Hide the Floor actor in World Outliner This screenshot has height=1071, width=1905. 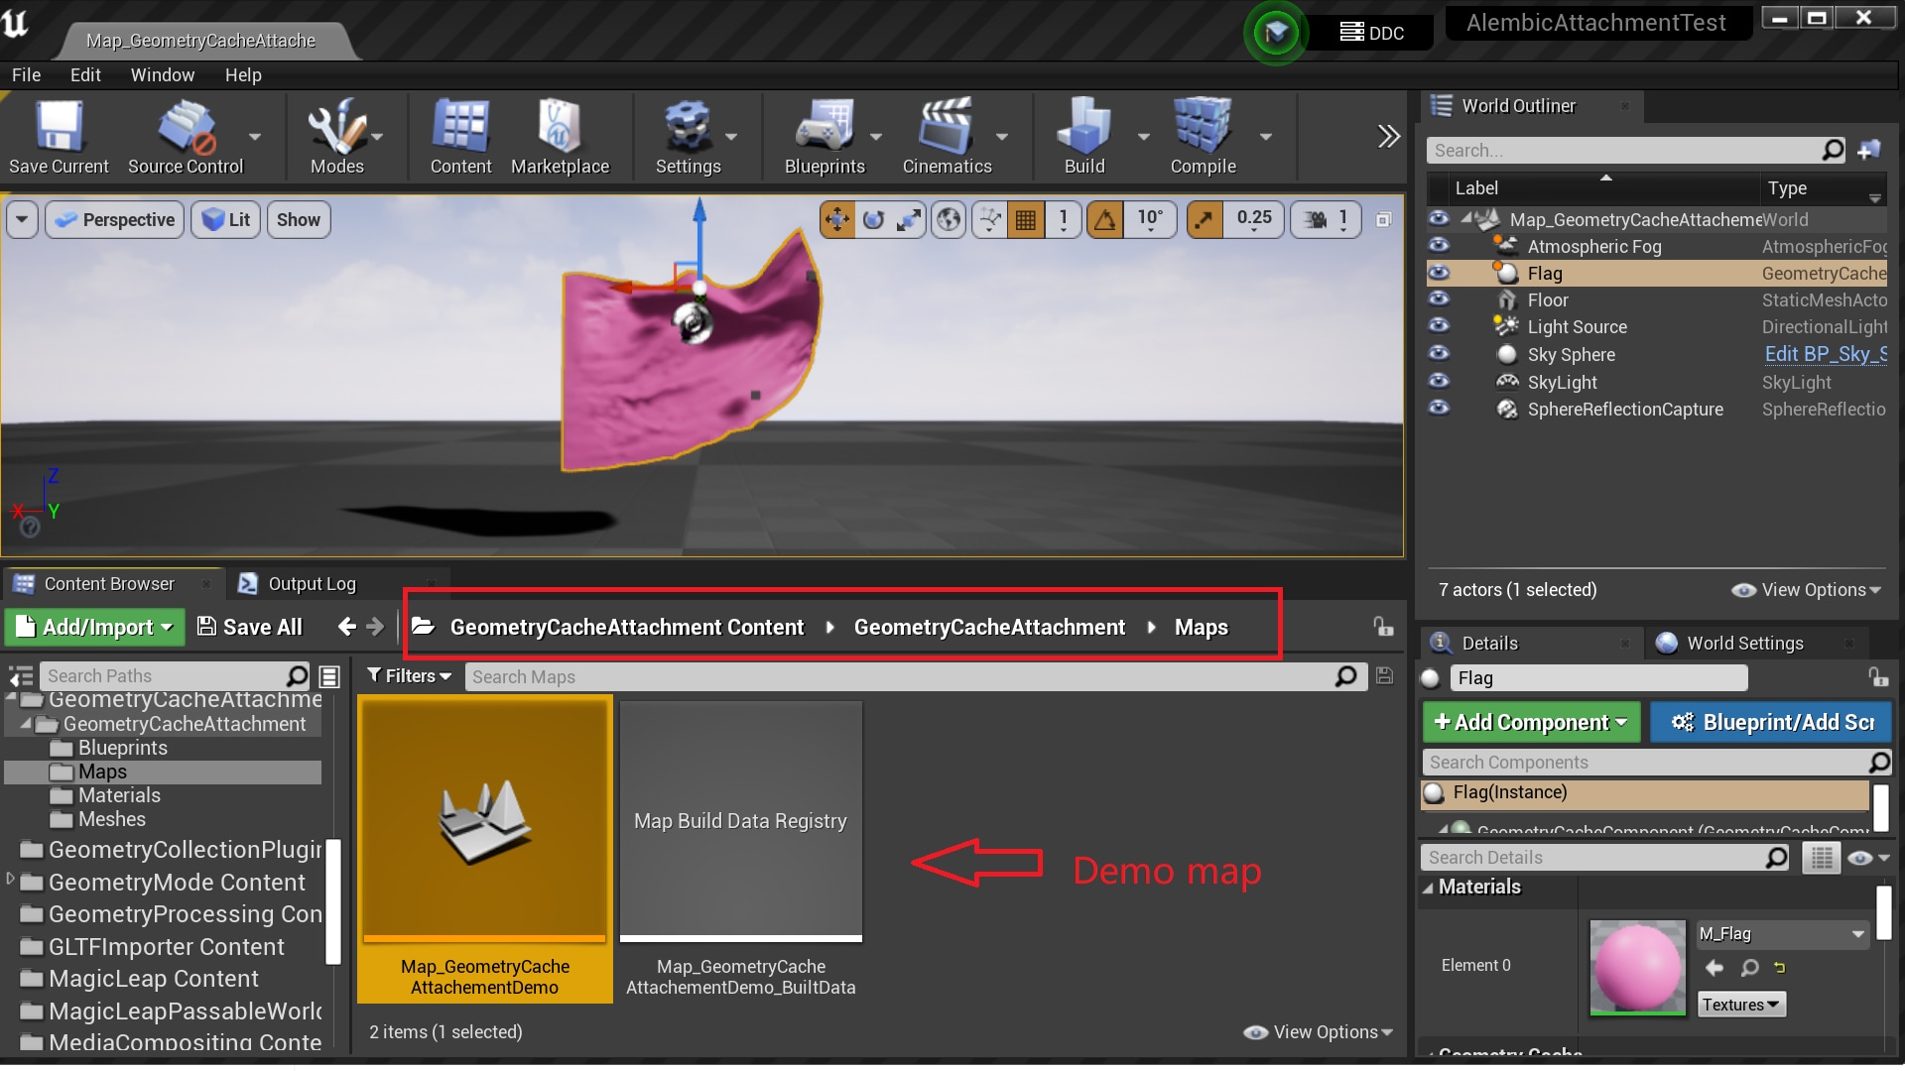[x=1441, y=299]
